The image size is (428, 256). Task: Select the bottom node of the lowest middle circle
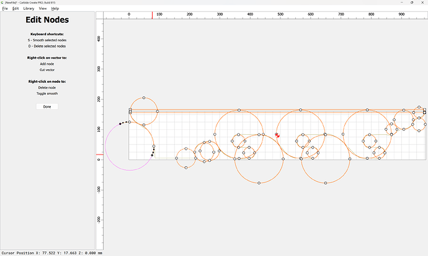(x=259, y=183)
